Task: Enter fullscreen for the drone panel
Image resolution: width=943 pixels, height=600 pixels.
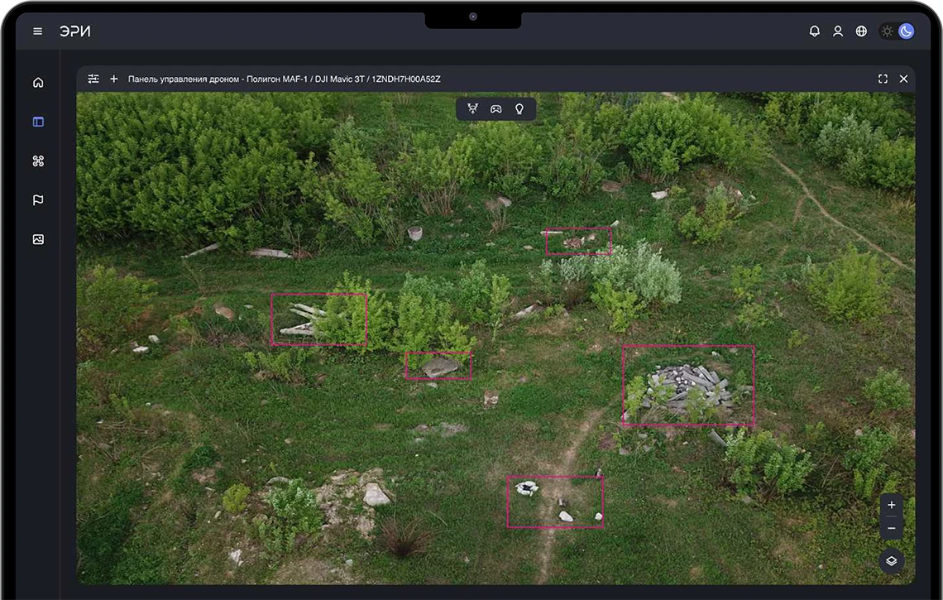Action: coord(883,79)
